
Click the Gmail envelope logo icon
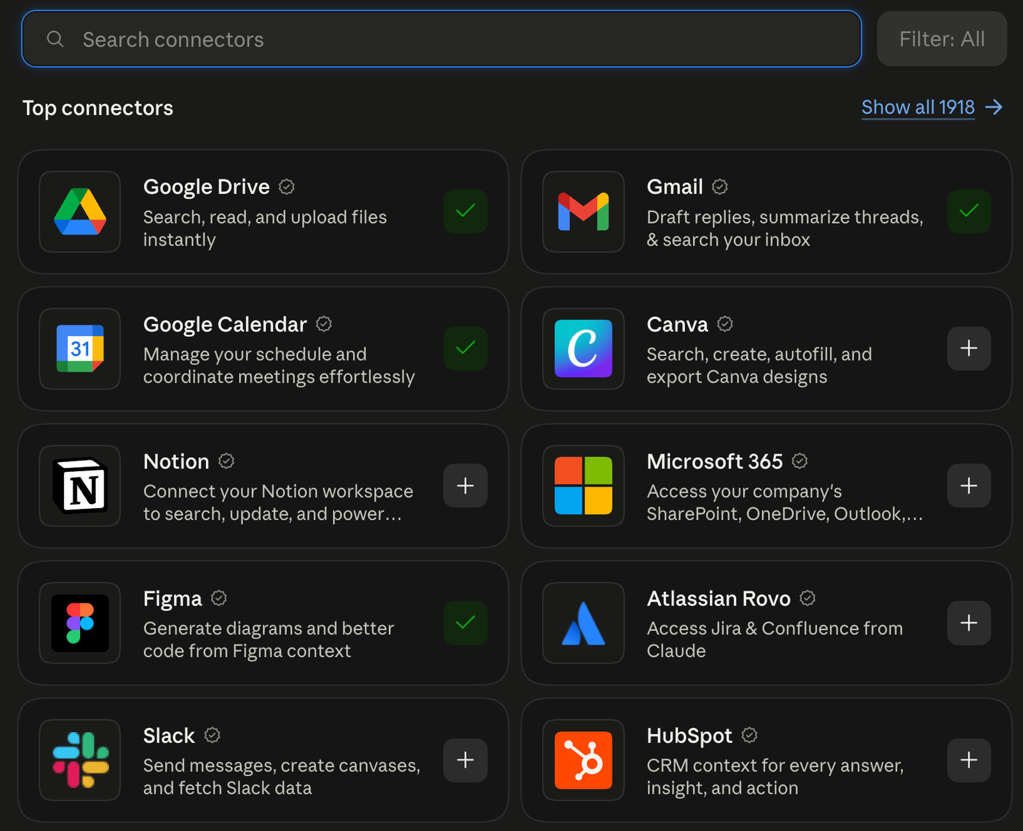click(x=583, y=212)
